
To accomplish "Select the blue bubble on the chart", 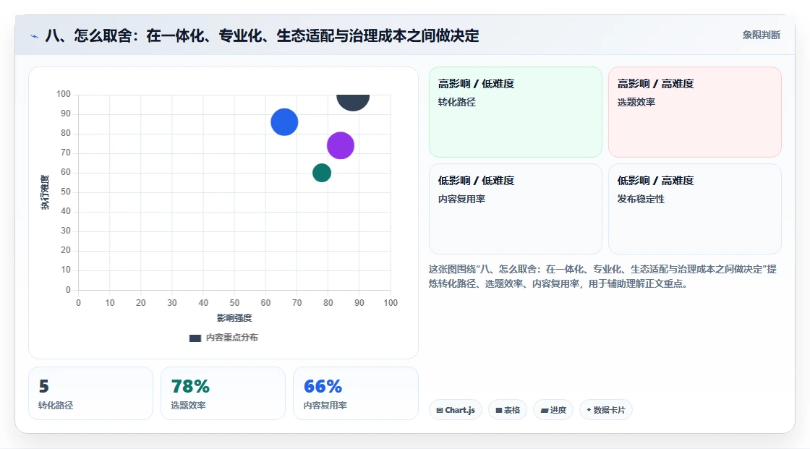I will coord(284,122).
